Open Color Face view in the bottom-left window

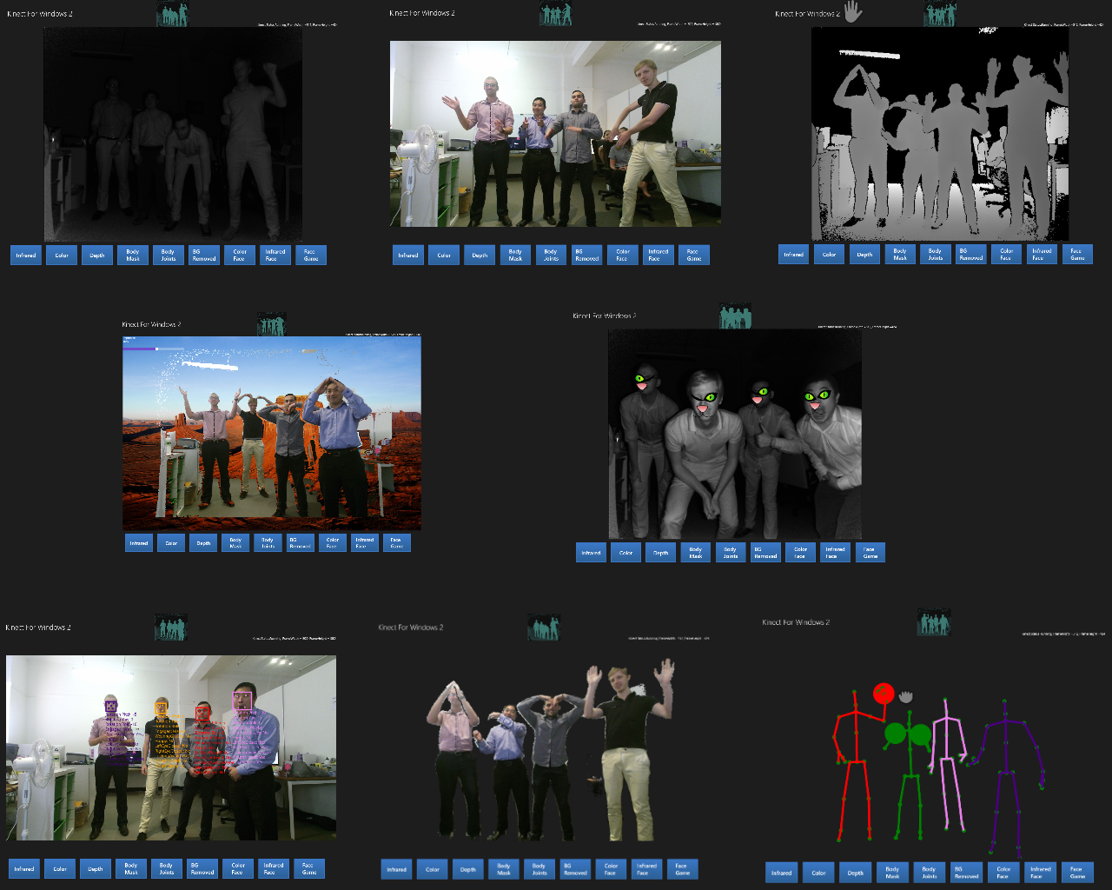(x=238, y=868)
